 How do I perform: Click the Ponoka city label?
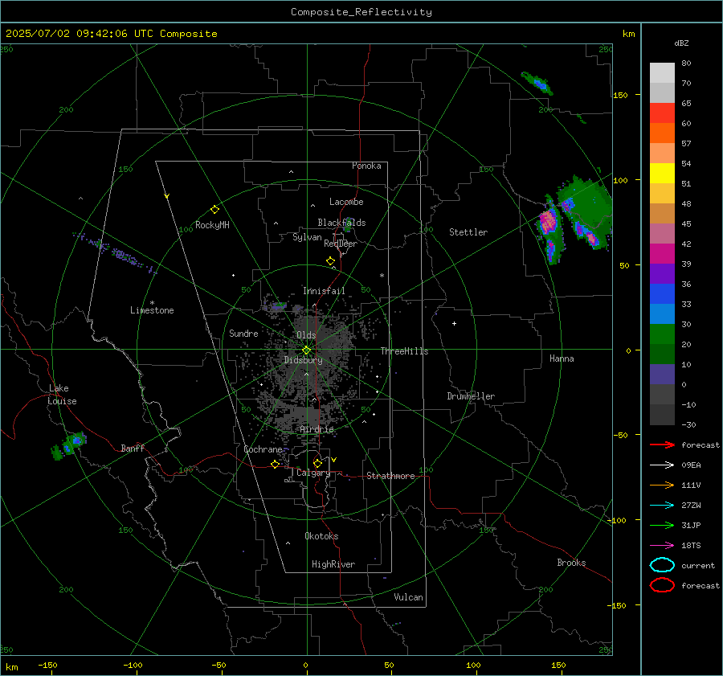(x=366, y=166)
